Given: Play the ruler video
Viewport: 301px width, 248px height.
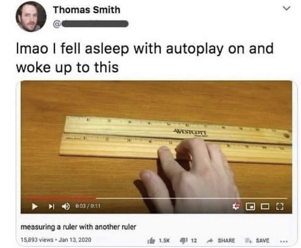Looking at the screenshot, I should click(x=35, y=206).
